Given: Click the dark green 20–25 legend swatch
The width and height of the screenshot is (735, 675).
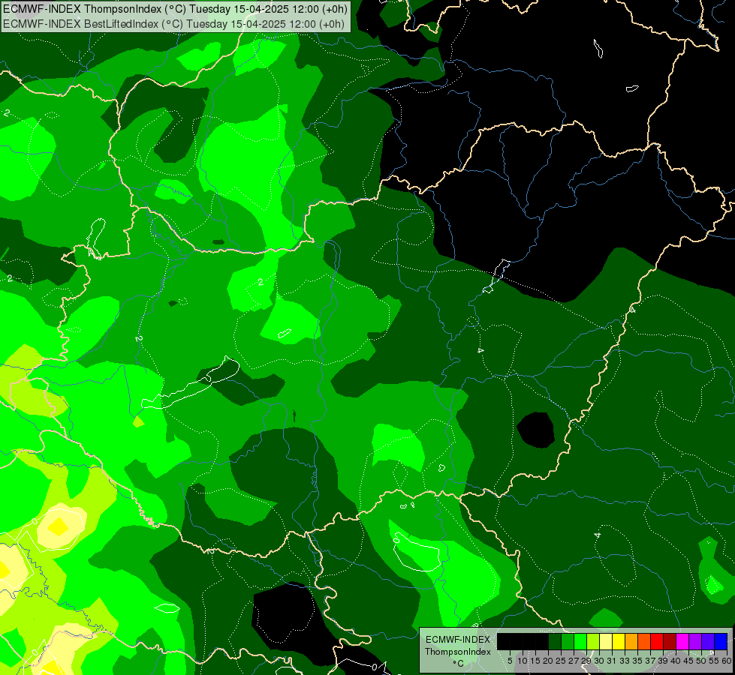Looking at the screenshot, I should pos(555,641).
